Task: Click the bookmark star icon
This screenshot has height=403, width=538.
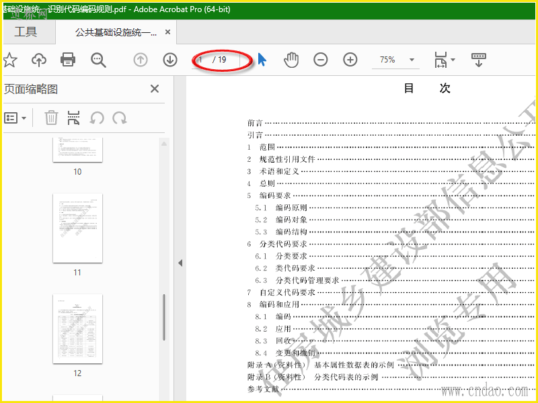Action: click(10, 60)
